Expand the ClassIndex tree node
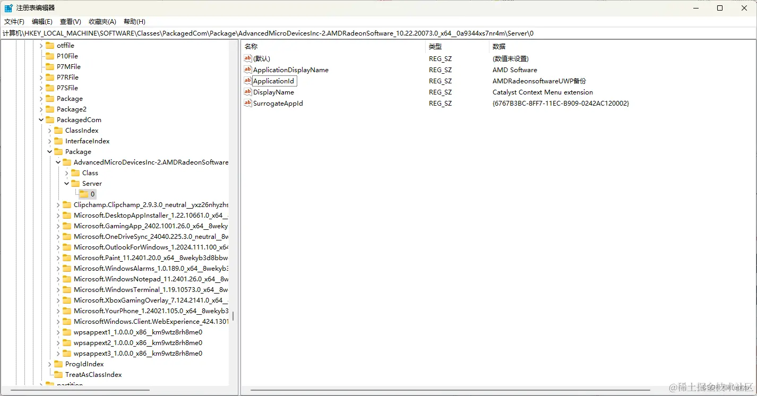Viewport: 757px width, 396px height. pos(50,131)
